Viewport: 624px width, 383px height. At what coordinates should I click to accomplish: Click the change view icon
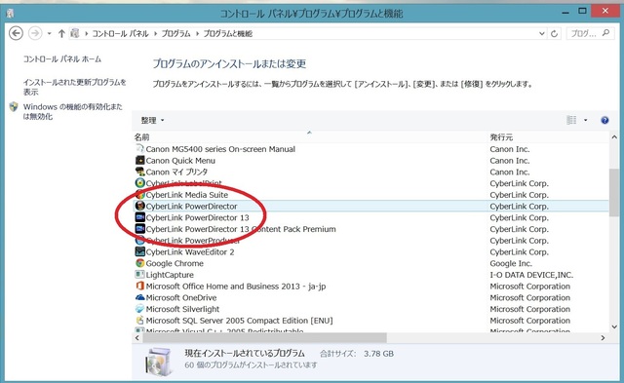click(571, 120)
